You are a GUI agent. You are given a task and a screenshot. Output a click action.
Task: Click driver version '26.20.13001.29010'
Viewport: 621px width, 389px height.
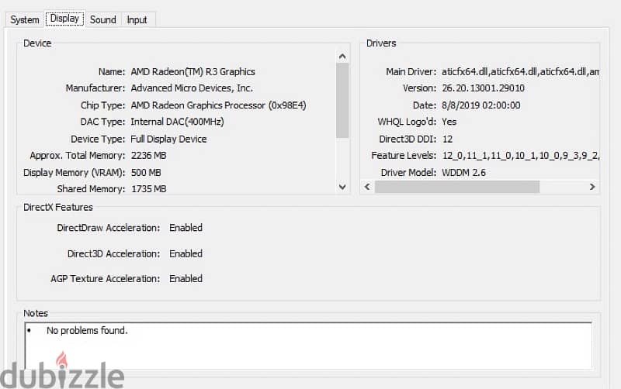point(483,88)
